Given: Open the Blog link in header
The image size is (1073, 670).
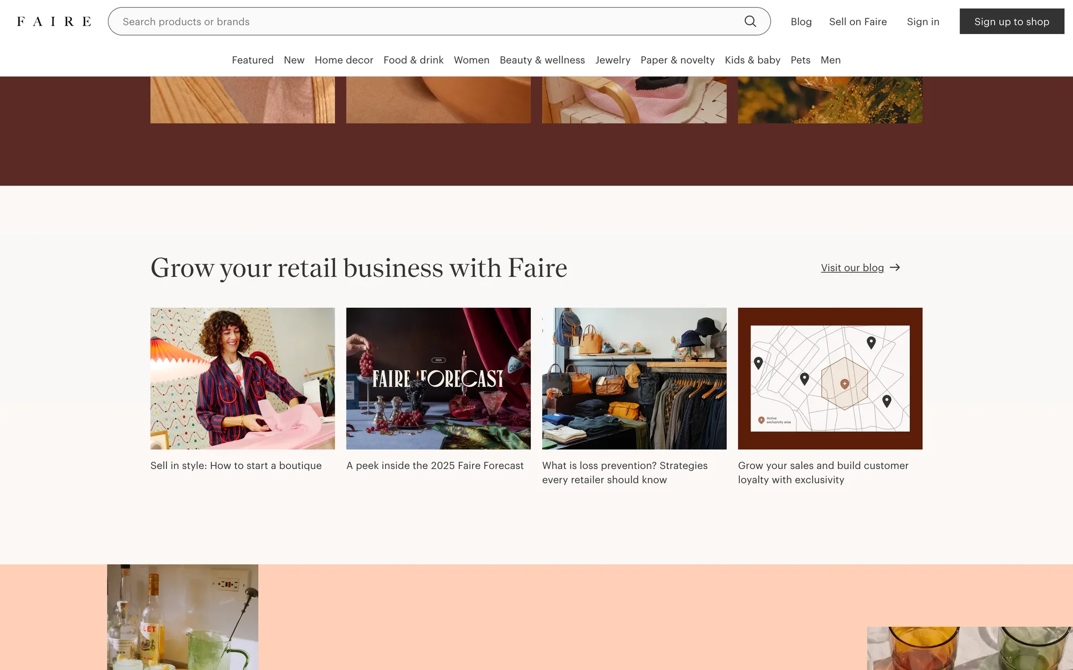Looking at the screenshot, I should pyautogui.click(x=801, y=22).
